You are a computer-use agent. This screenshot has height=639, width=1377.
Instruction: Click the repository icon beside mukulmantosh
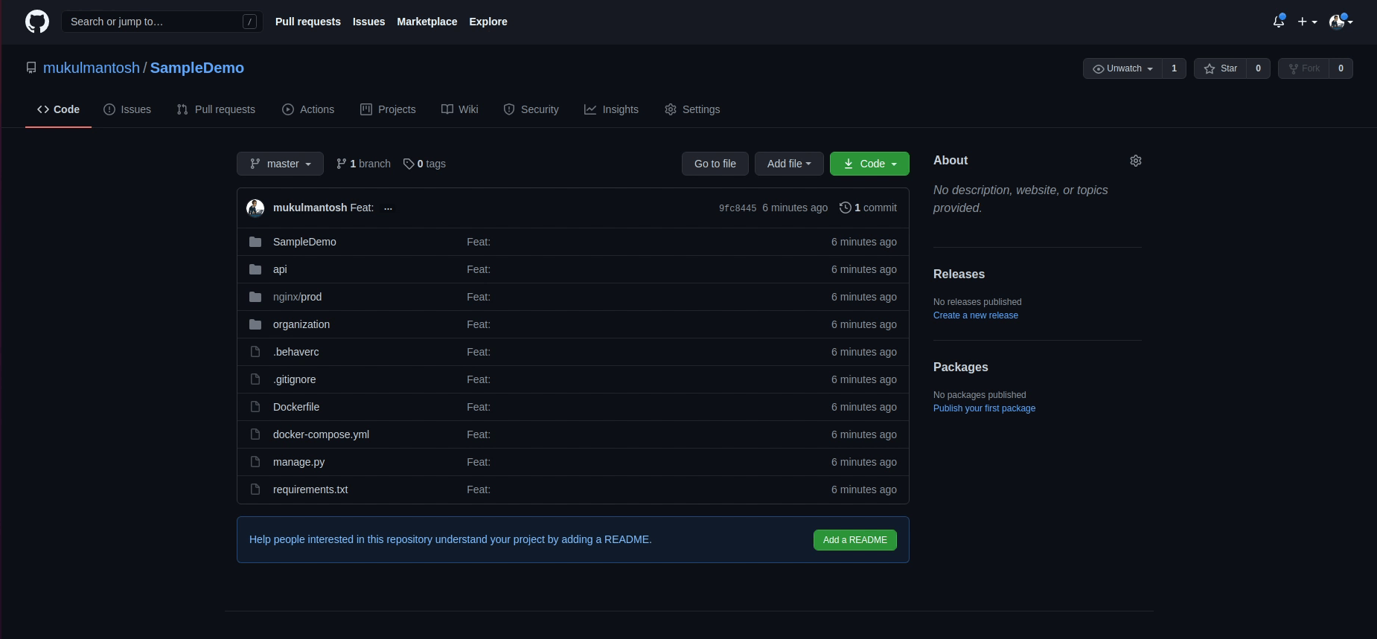coord(31,68)
